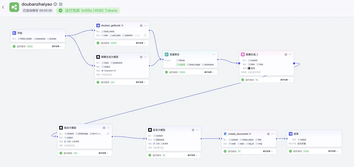This screenshot has width=354, height=167.
Task: Click 未配置参考图 in 图像生成_1 node
Action: pos(254,72)
